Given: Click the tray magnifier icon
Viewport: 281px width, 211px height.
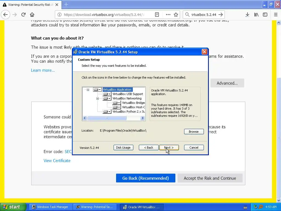Looking at the screenshot, I should coord(261,207).
